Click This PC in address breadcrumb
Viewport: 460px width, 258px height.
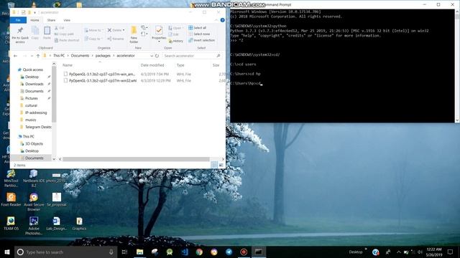[x=59, y=56]
